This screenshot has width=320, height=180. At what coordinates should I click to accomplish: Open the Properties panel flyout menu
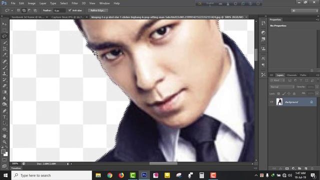tap(317, 19)
